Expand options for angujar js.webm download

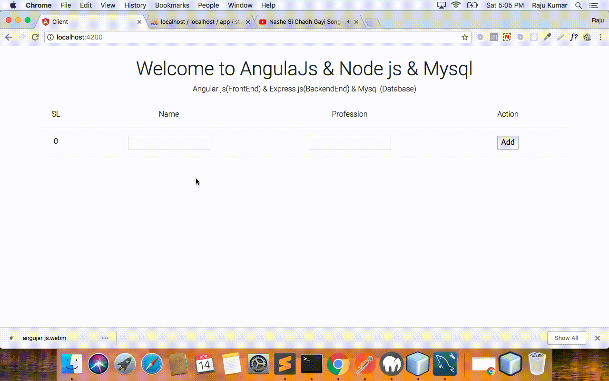click(105, 338)
